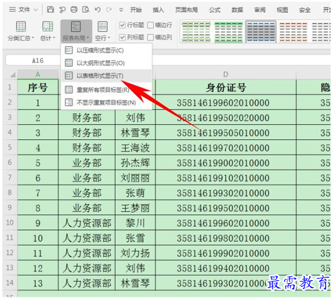Open Print Preview icon

pyautogui.click(x=86, y=9)
